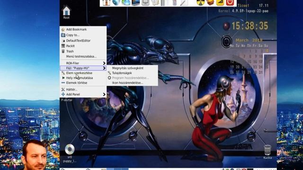303x170 pixels.
Task: Click the Kernel 4.9.59-lxpup-32-pae text
Action: (243, 11)
